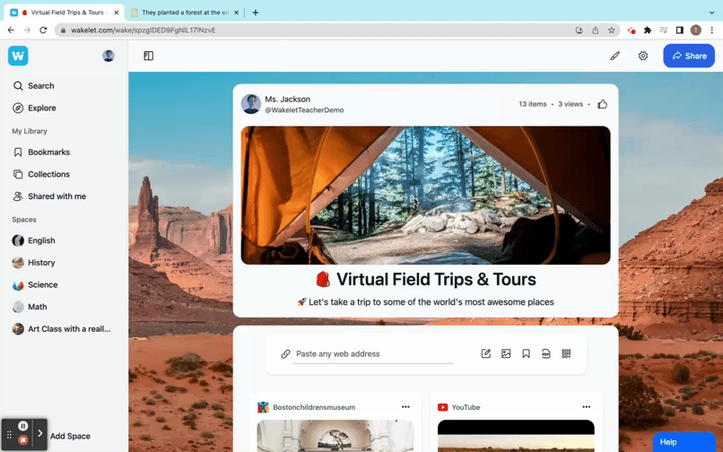Pause the screen recording

23,426
